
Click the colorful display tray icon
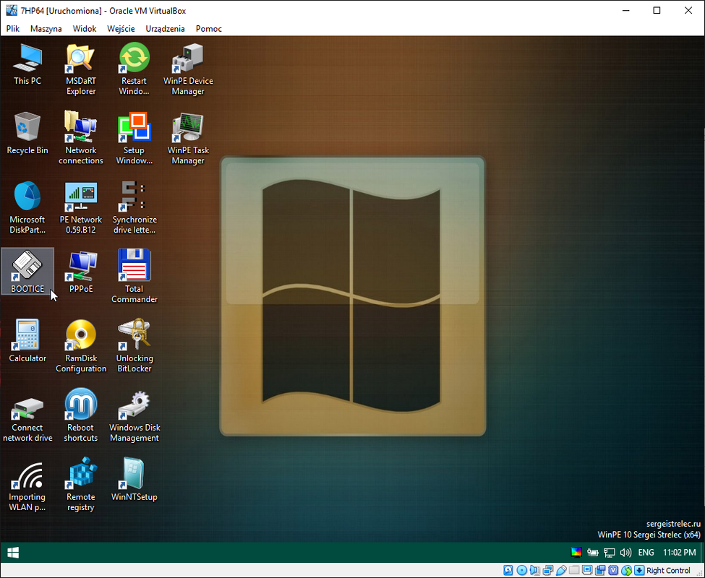(x=576, y=553)
